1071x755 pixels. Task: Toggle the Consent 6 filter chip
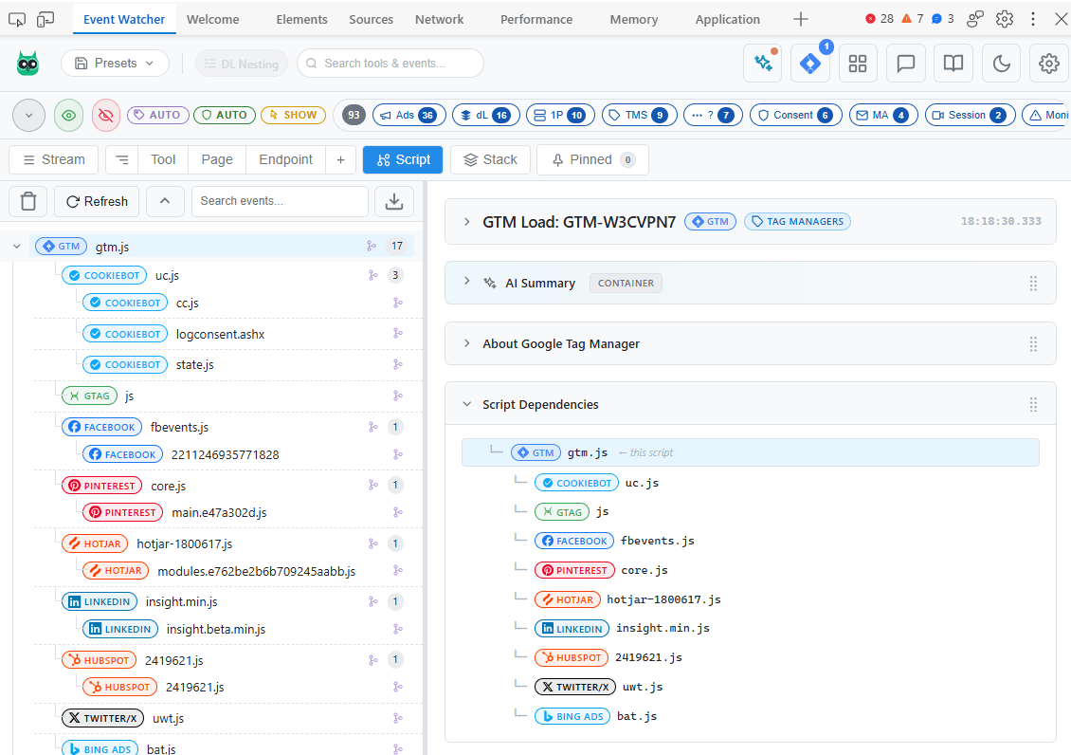pyautogui.click(x=796, y=115)
